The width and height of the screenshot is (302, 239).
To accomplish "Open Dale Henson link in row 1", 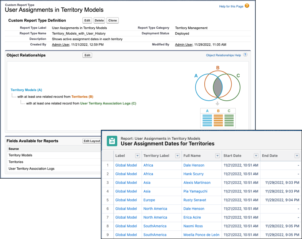I will click(194, 165).
